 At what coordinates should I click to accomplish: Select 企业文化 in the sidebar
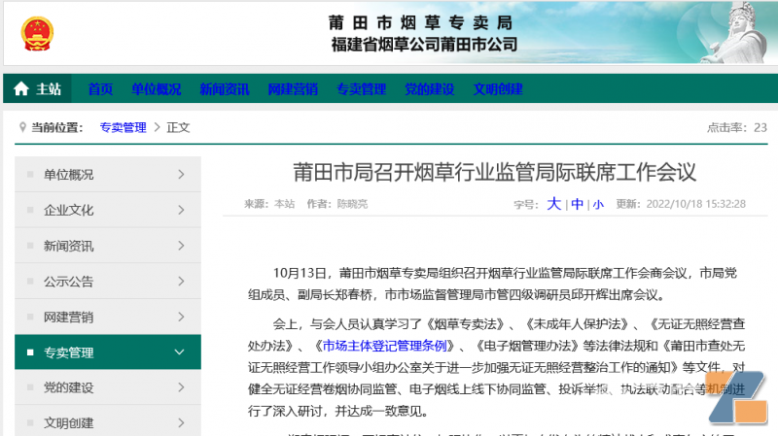[108, 210]
